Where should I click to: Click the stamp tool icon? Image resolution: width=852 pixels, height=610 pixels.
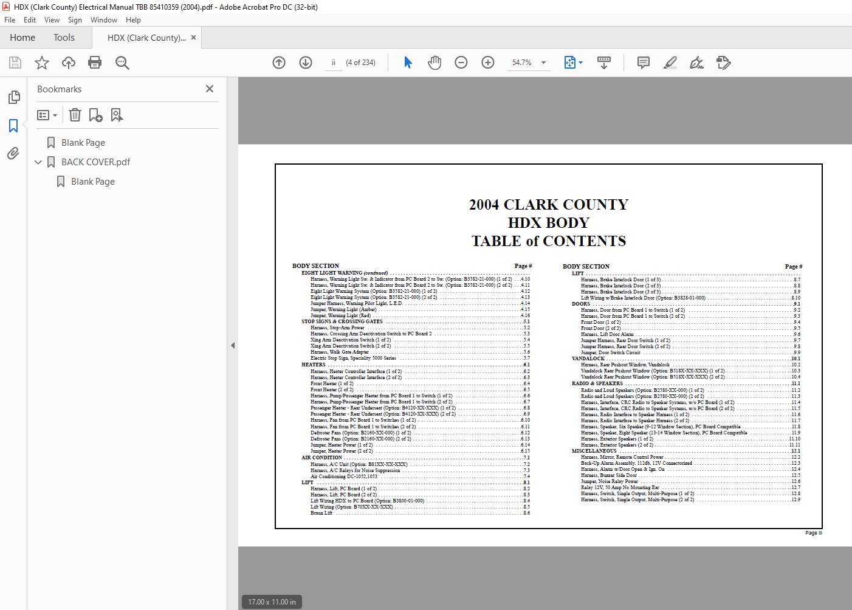[724, 63]
